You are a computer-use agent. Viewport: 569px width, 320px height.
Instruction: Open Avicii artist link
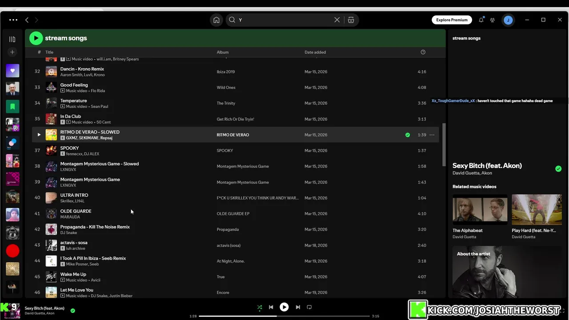coord(96,280)
